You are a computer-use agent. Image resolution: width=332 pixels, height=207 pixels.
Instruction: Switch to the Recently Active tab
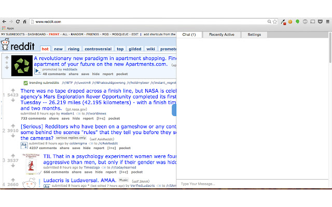[x=222, y=35]
